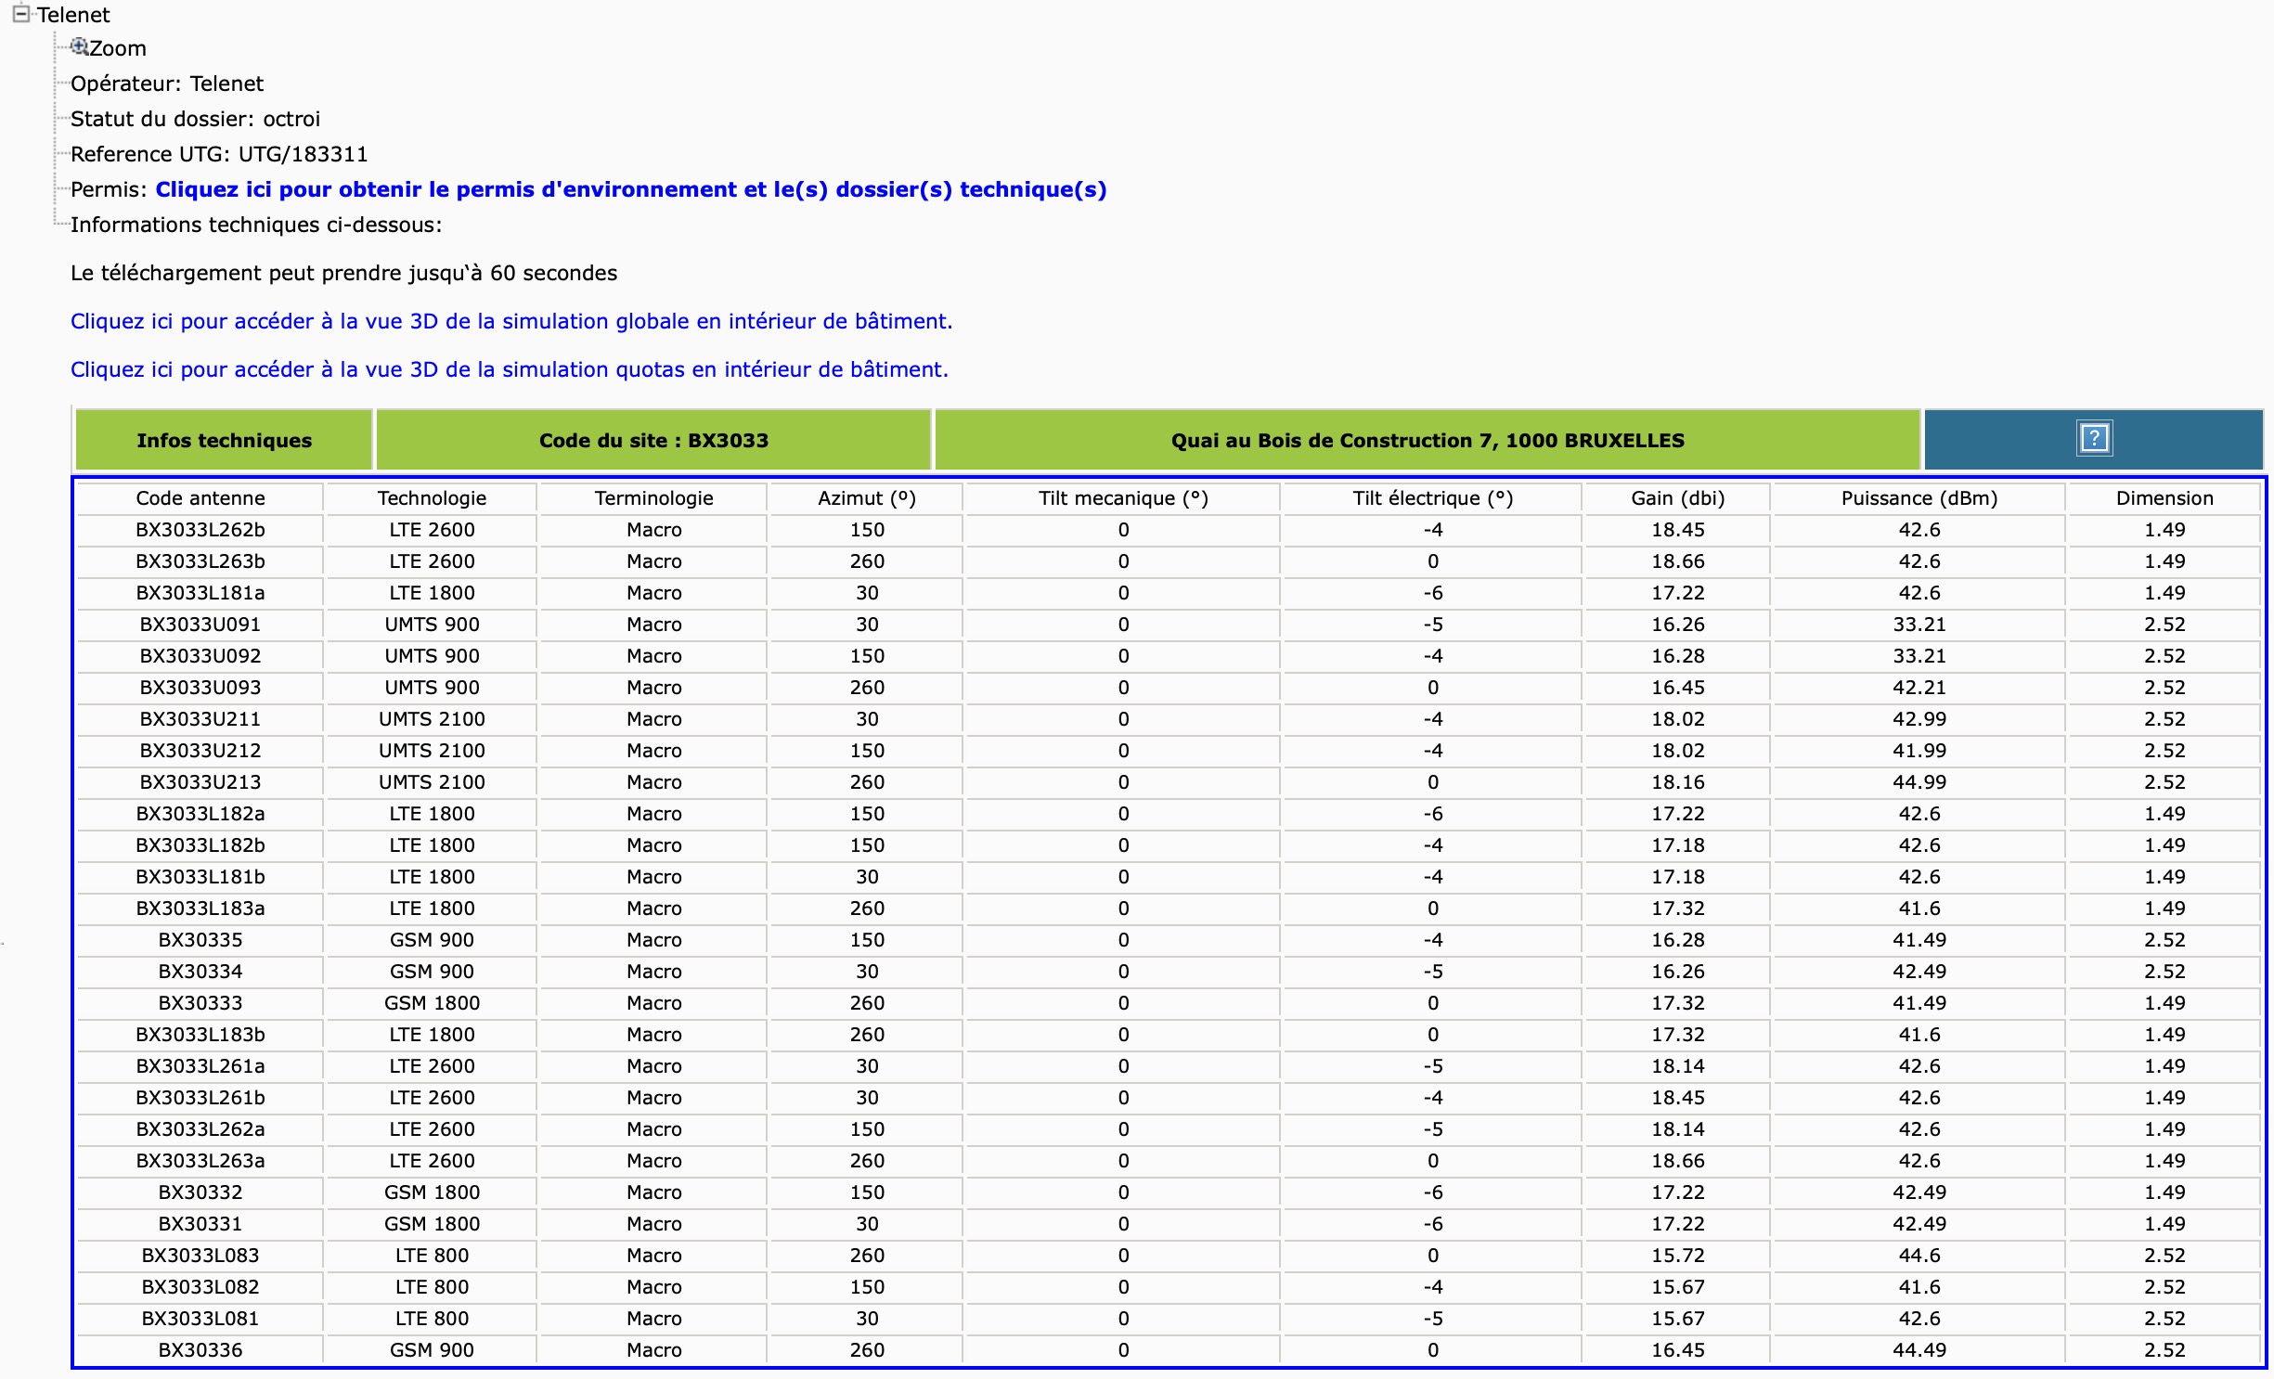
Task: Select antenna code BX3033U213
Action: (200, 782)
